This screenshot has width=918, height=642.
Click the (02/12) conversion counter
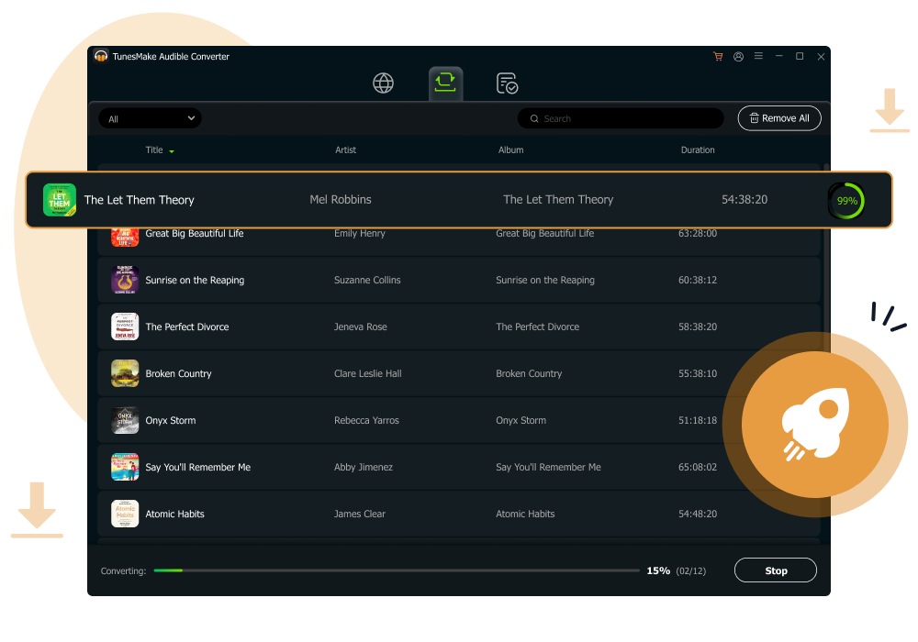point(691,571)
